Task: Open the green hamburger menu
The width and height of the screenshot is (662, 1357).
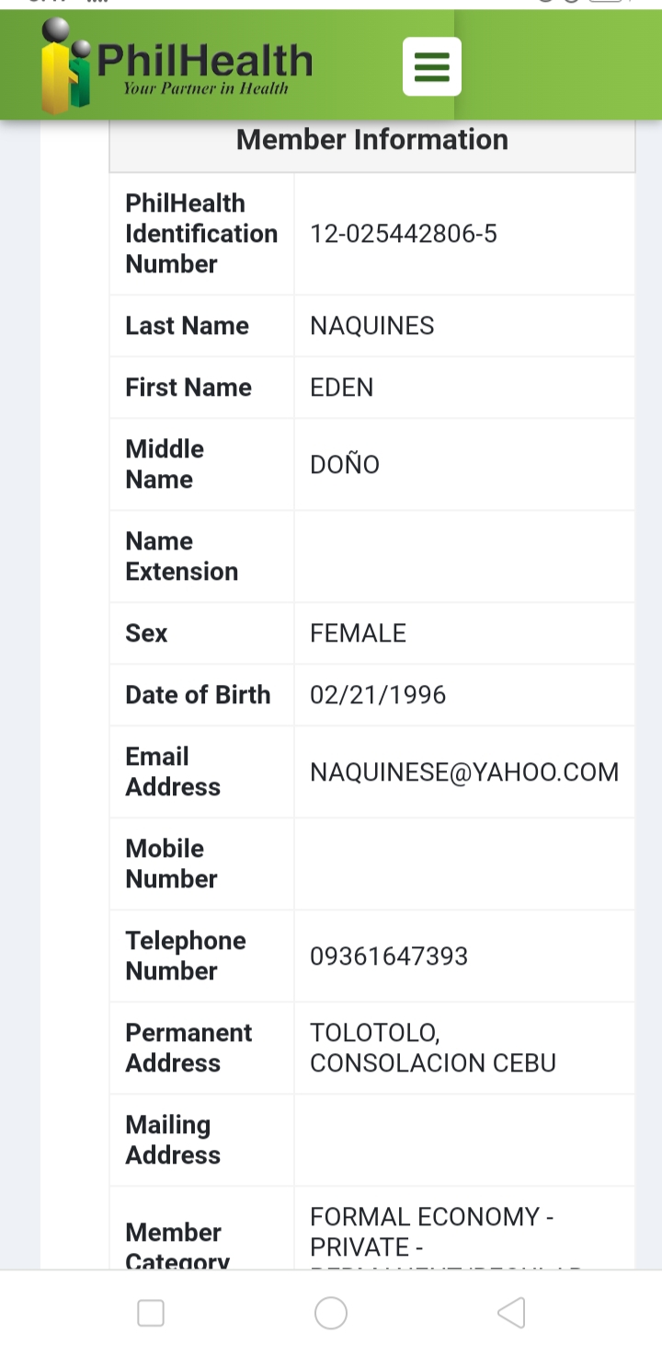Action: coord(432,66)
